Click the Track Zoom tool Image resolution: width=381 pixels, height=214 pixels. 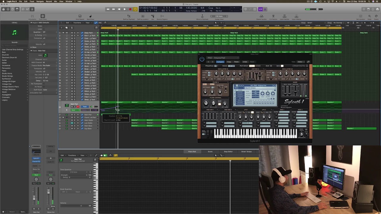pyautogui.click(x=43, y=16)
